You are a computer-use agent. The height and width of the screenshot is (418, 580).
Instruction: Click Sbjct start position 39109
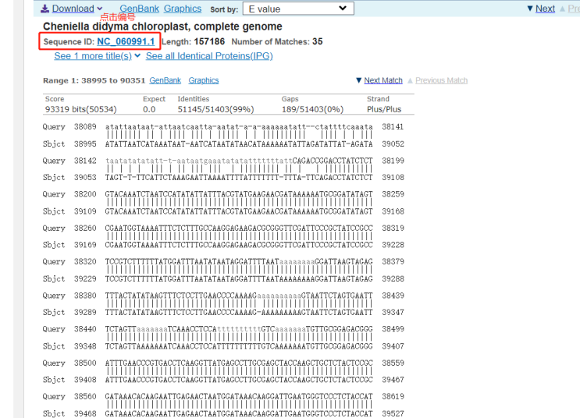pyautogui.click(x=85, y=211)
